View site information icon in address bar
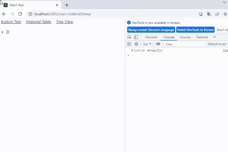The height and width of the screenshot is (152, 228). [30, 14]
